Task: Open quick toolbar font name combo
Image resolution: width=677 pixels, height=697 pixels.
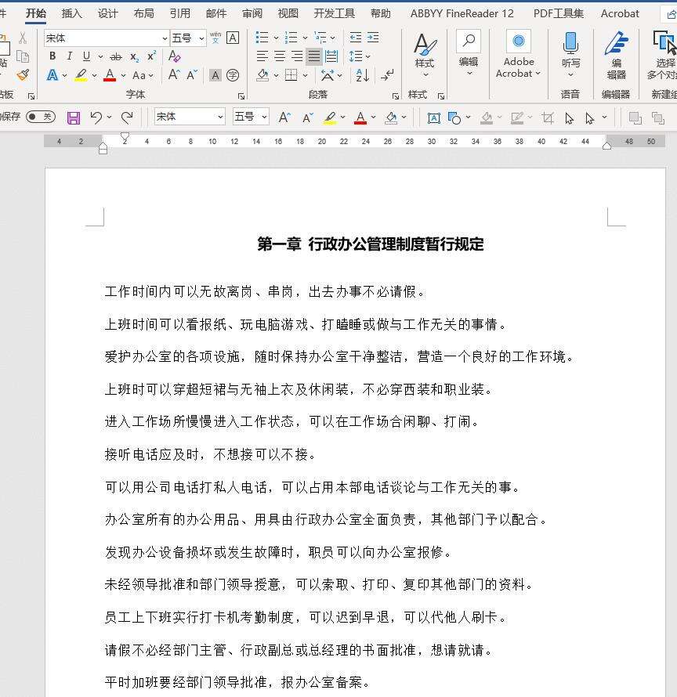Action: click(x=190, y=117)
